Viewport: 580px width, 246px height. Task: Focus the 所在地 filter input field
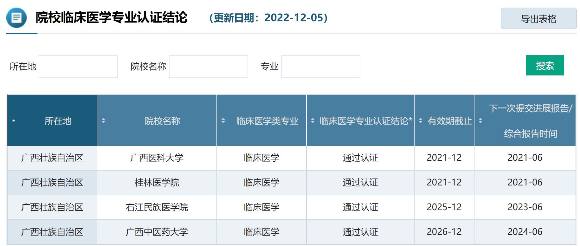coord(78,67)
